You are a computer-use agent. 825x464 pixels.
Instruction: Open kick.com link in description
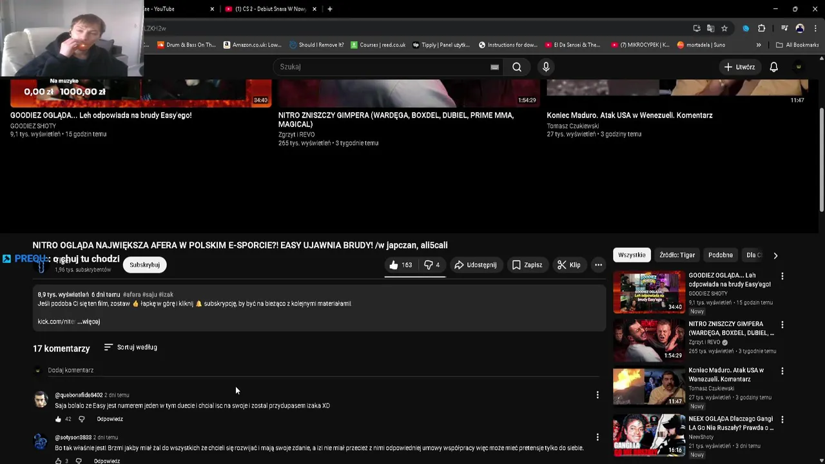click(x=57, y=322)
